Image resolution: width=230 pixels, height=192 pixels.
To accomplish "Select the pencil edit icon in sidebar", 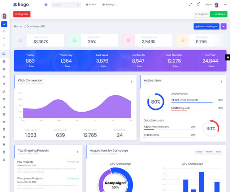I will (4, 92).
